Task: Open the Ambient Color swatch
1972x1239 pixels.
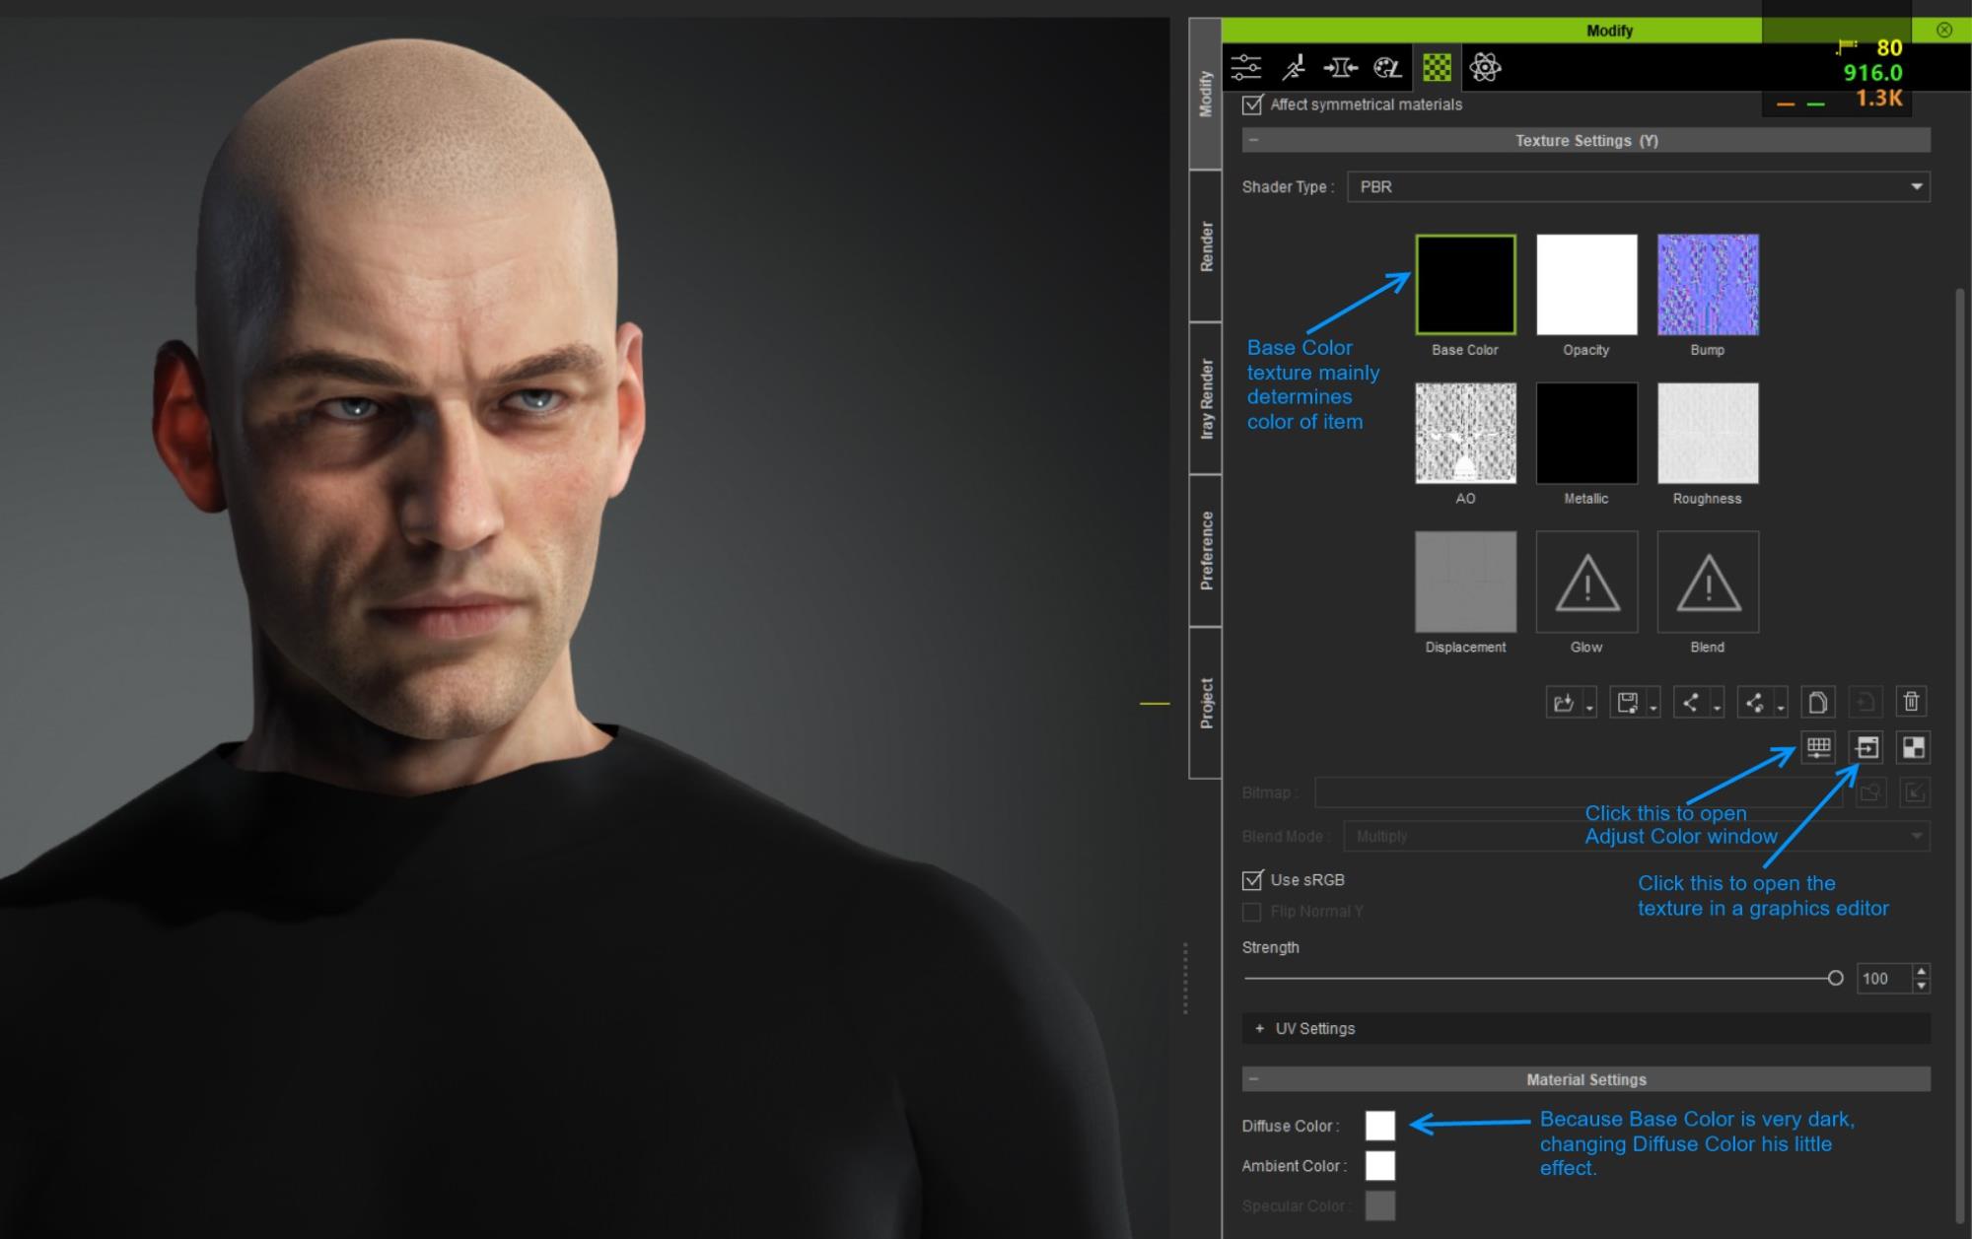Action: [x=1380, y=1166]
